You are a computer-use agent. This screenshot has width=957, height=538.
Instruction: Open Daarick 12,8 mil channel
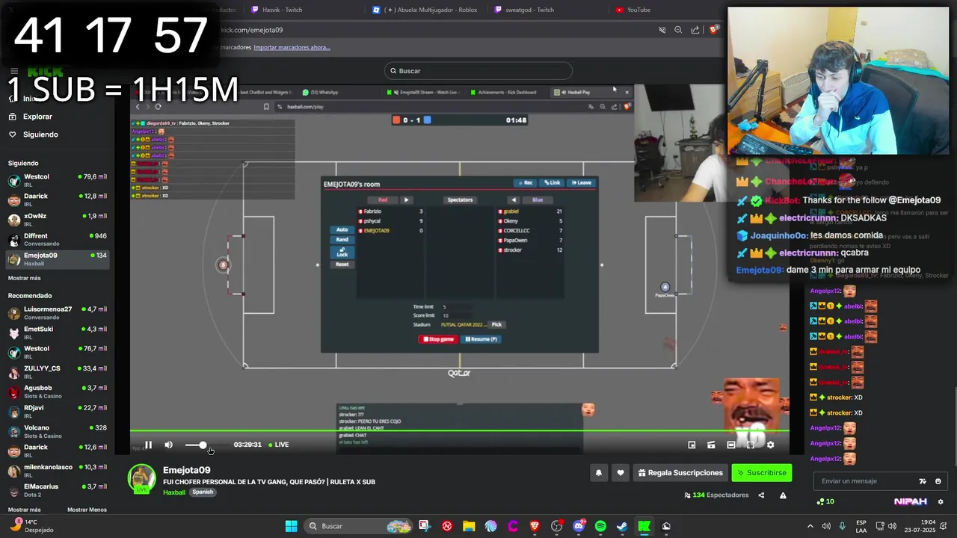coord(57,200)
